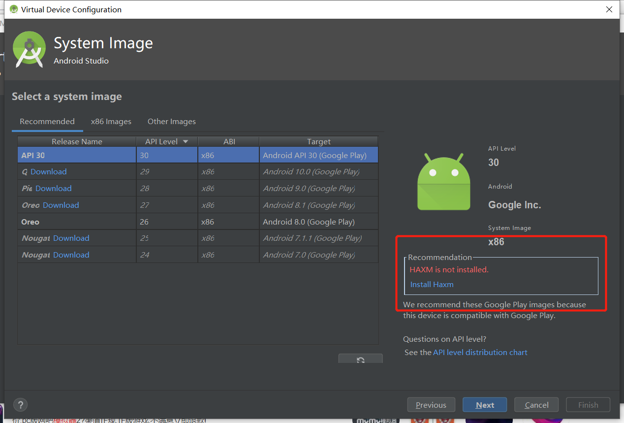624x423 pixels.
Task: Download the Nougat API 24 image
Action: [71, 255]
